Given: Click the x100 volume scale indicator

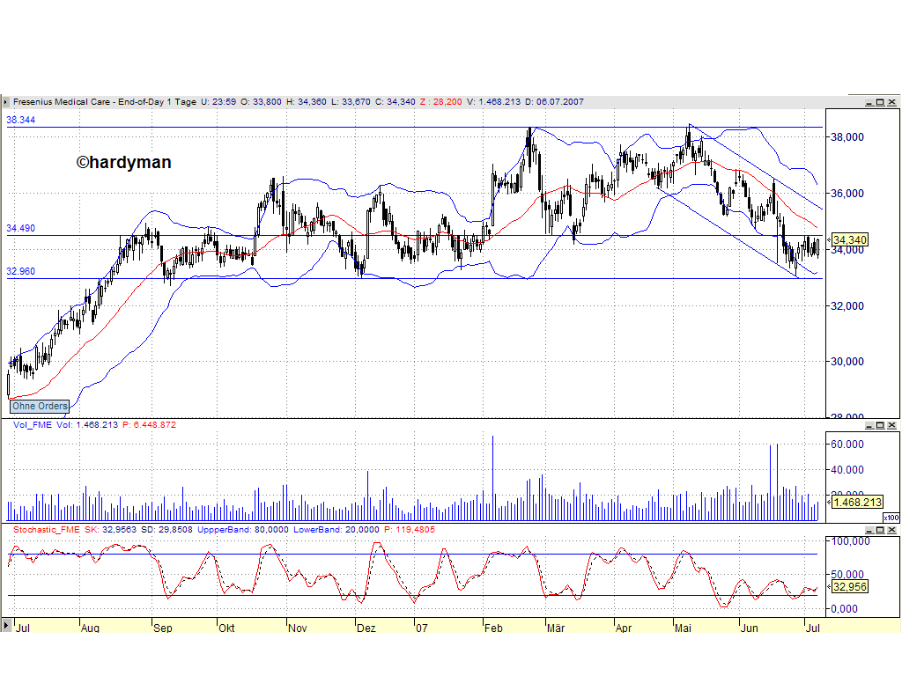Looking at the screenshot, I should click(891, 519).
